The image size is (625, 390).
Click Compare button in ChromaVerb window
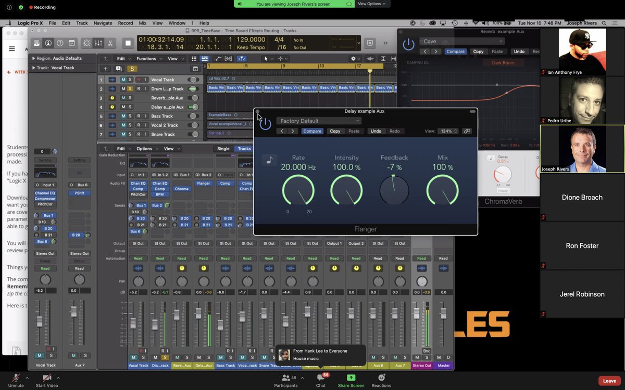pos(456,51)
